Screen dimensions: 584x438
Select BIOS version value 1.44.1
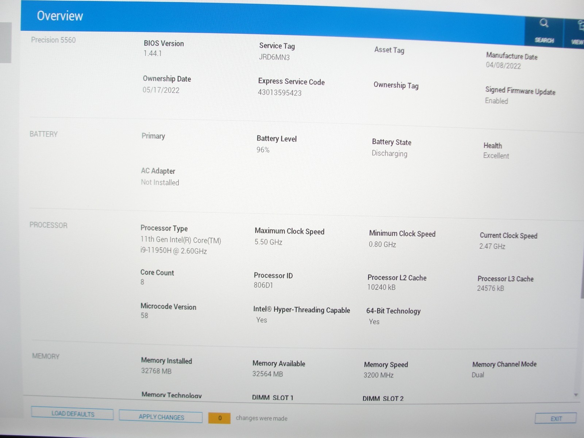pyautogui.click(x=153, y=53)
